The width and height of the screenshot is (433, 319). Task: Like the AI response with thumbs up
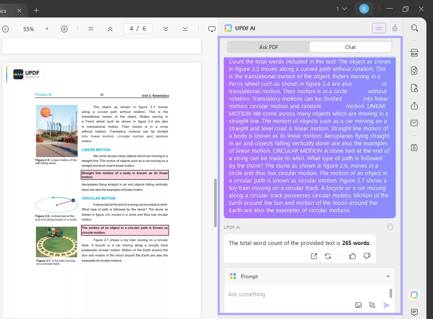[352, 256]
